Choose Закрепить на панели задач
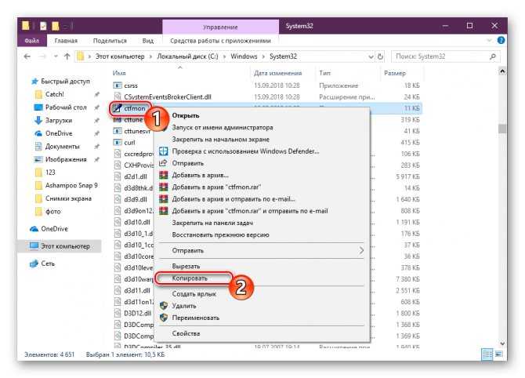Image resolution: width=525 pixels, height=378 pixels. (x=212, y=224)
